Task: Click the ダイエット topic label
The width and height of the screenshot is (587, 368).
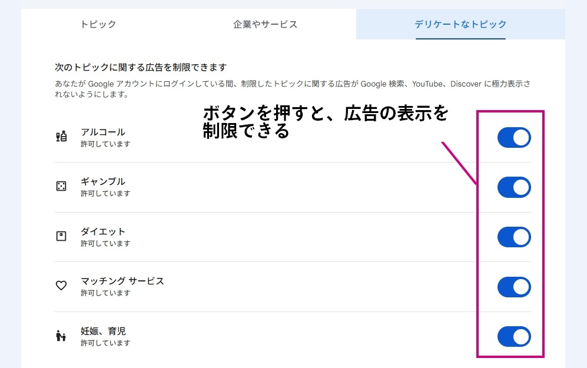Action: (103, 231)
